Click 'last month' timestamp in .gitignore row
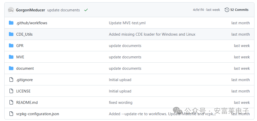Screen dimensions: 257x121 (x=240, y=80)
